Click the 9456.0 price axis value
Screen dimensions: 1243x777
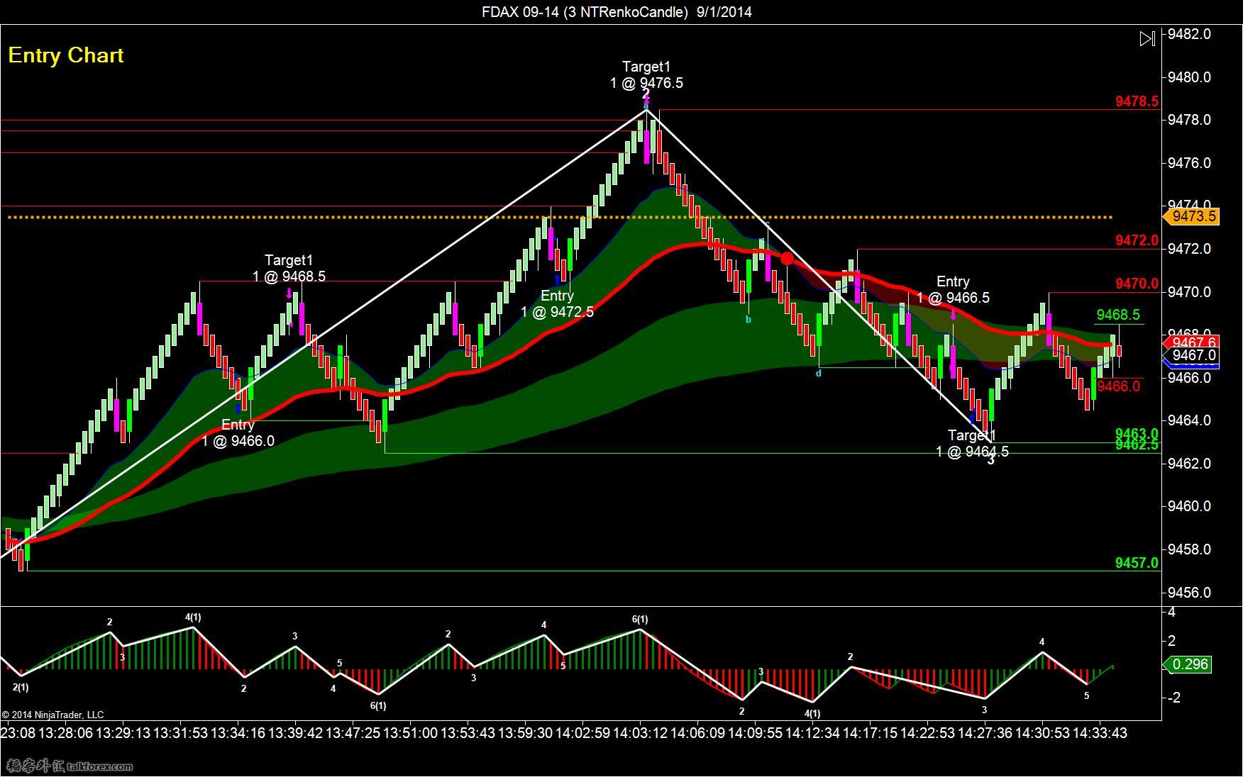coord(1189,593)
